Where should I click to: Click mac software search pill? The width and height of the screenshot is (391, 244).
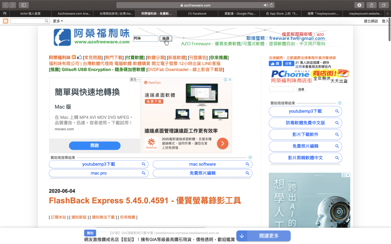203,164
